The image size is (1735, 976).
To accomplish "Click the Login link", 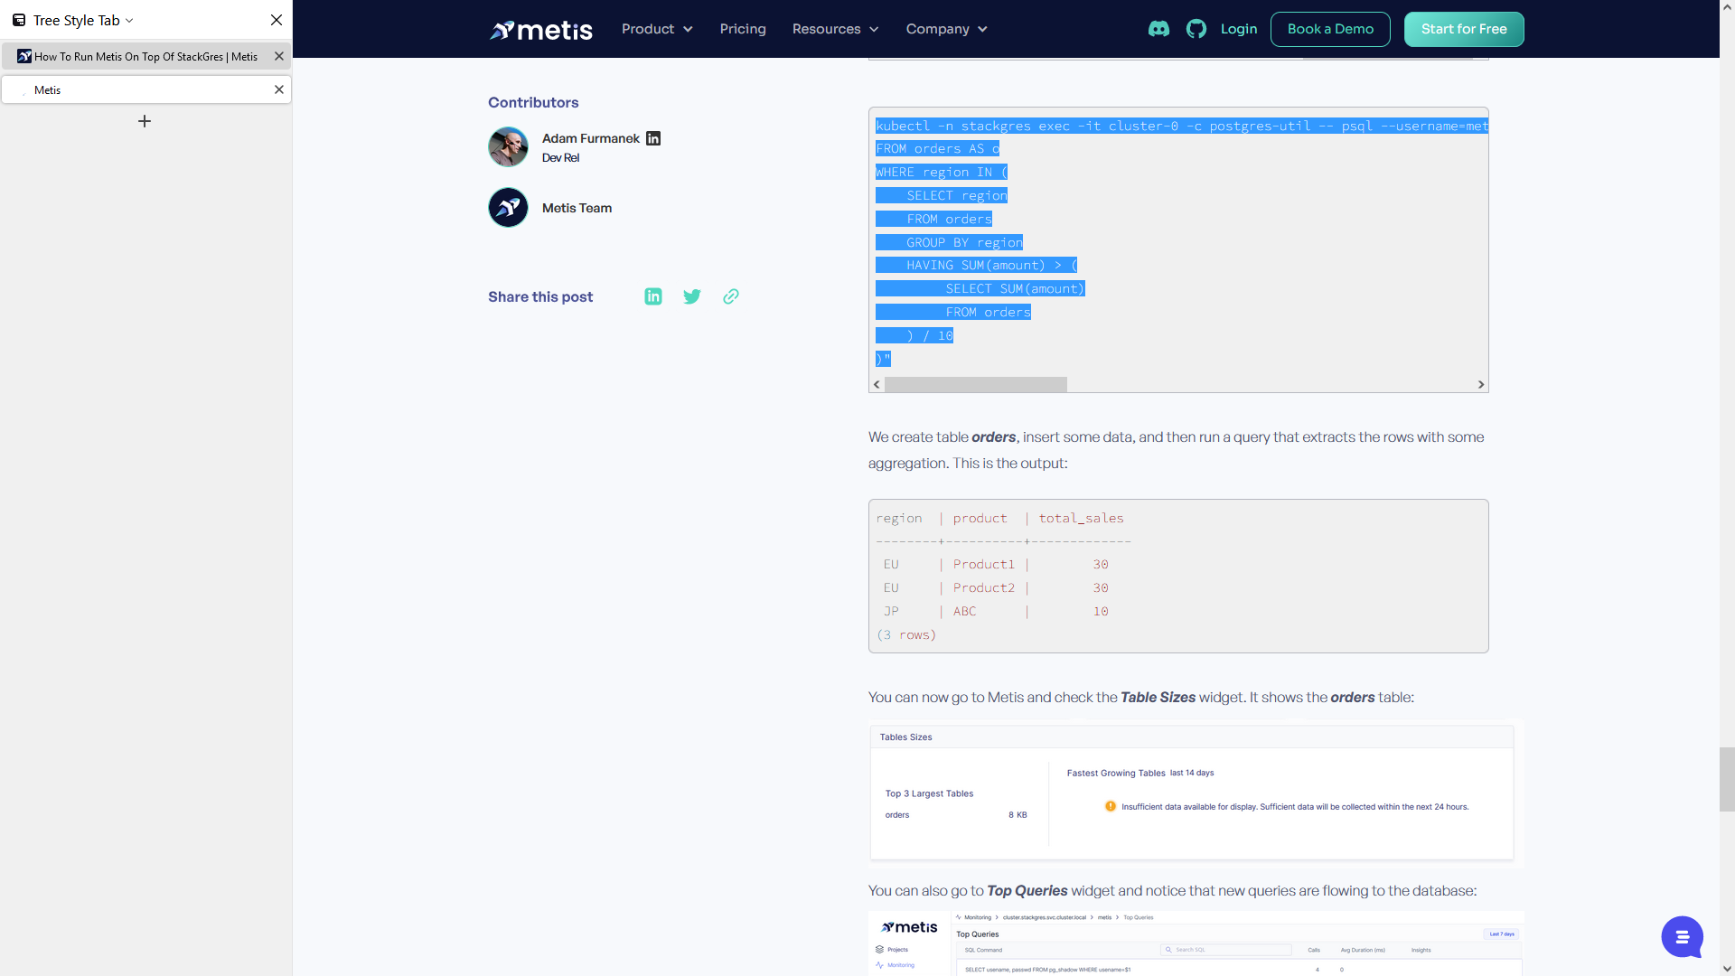I will tap(1238, 29).
